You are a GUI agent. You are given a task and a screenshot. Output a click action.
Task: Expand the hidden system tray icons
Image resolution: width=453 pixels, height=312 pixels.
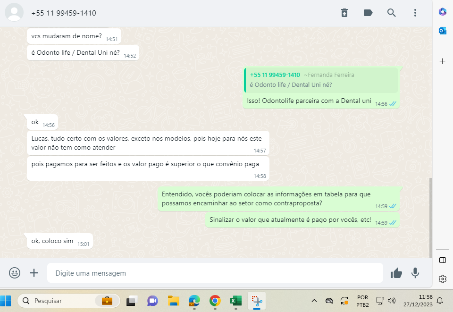tap(314, 301)
